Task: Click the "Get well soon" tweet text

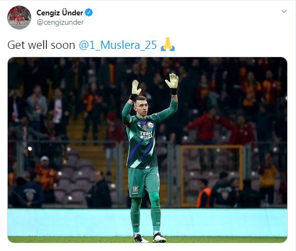Action: tap(41, 45)
